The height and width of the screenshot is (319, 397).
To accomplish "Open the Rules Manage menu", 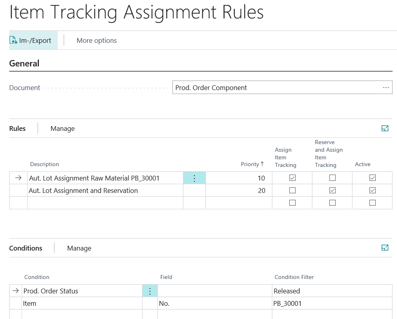I will pyautogui.click(x=62, y=128).
